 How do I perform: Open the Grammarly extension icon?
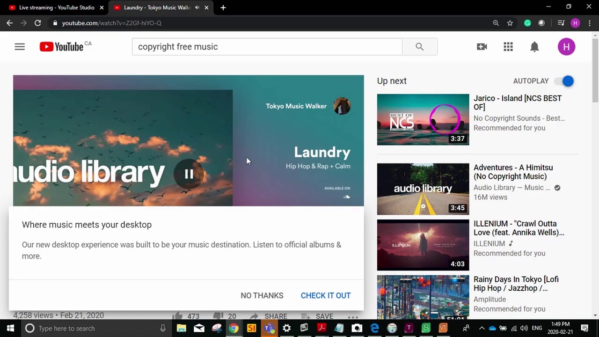(527, 23)
